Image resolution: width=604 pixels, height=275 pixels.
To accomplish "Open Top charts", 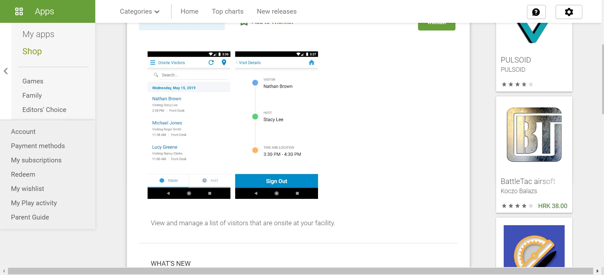I will (228, 11).
